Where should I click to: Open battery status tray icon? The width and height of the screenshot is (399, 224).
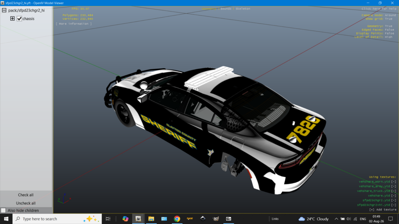342,219
